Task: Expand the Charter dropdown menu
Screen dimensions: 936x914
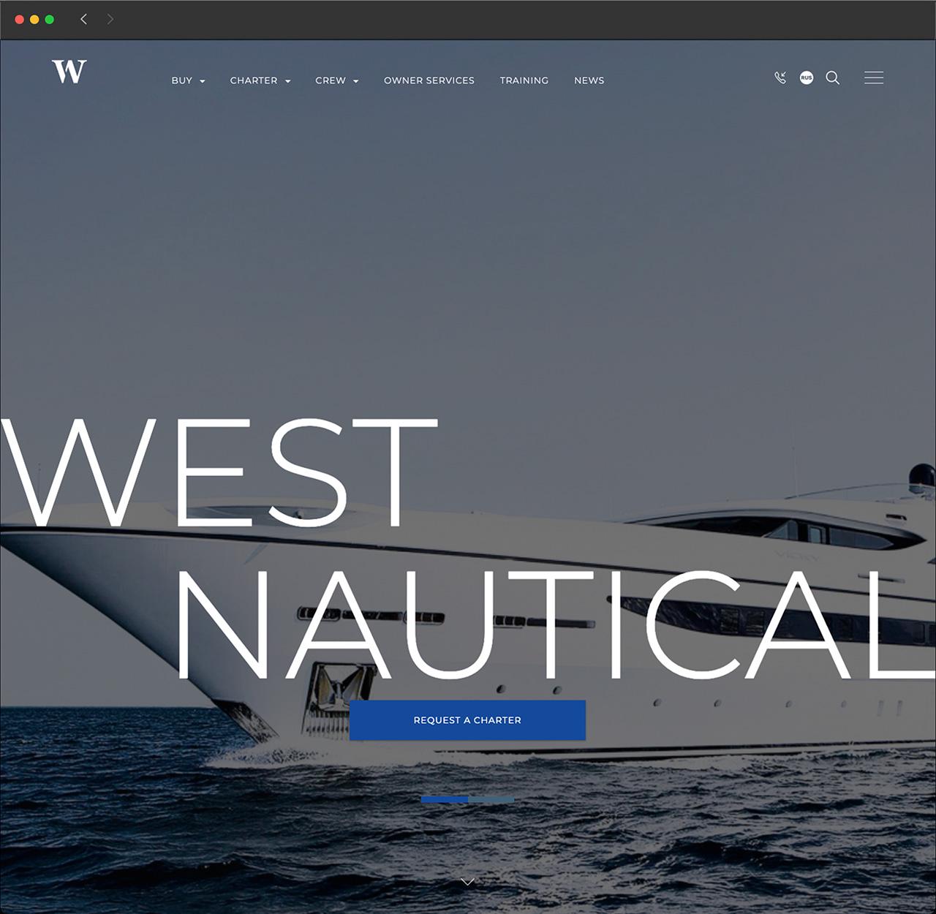Action: point(260,80)
